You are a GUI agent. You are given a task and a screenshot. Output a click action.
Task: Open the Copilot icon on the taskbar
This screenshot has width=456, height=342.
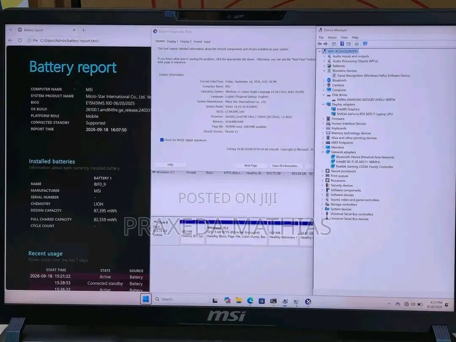click(x=227, y=301)
